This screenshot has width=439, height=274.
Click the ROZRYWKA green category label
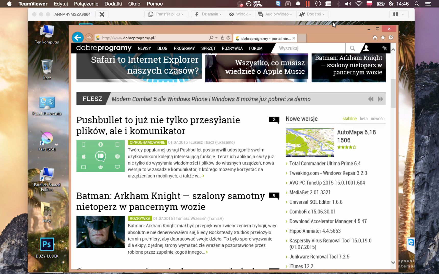coord(140,218)
